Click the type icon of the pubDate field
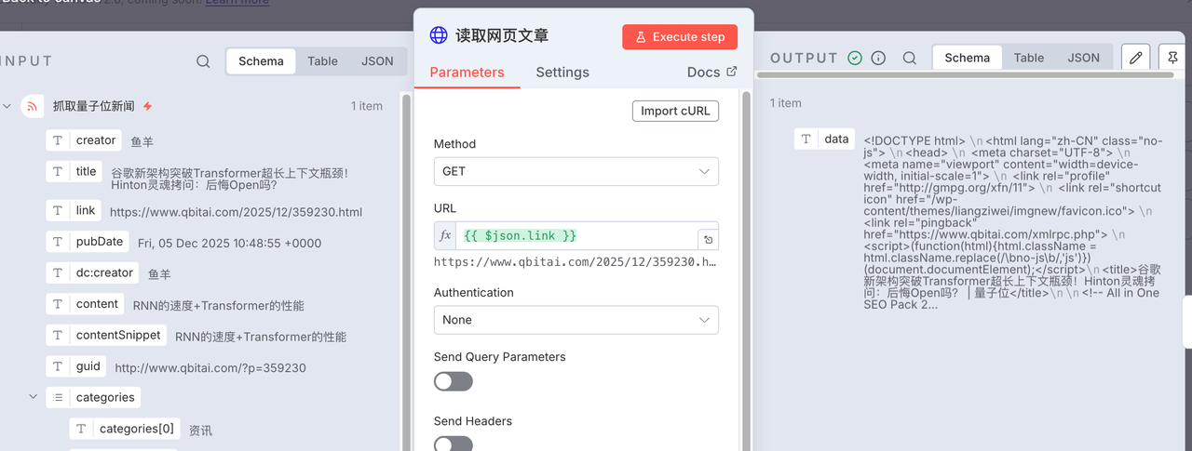Screen dimensions: 1192x451 coord(58,242)
